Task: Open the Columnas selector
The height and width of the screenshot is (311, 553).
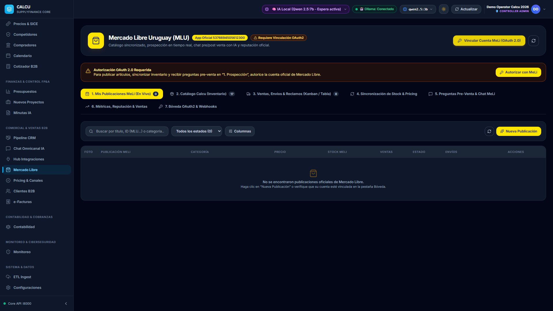Action: coord(240,131)
